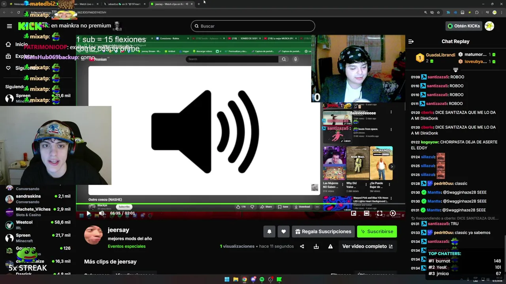Collapse the Chat Replay panel arrow
This screenshot has height=284, width=506.
click(411, 41)
